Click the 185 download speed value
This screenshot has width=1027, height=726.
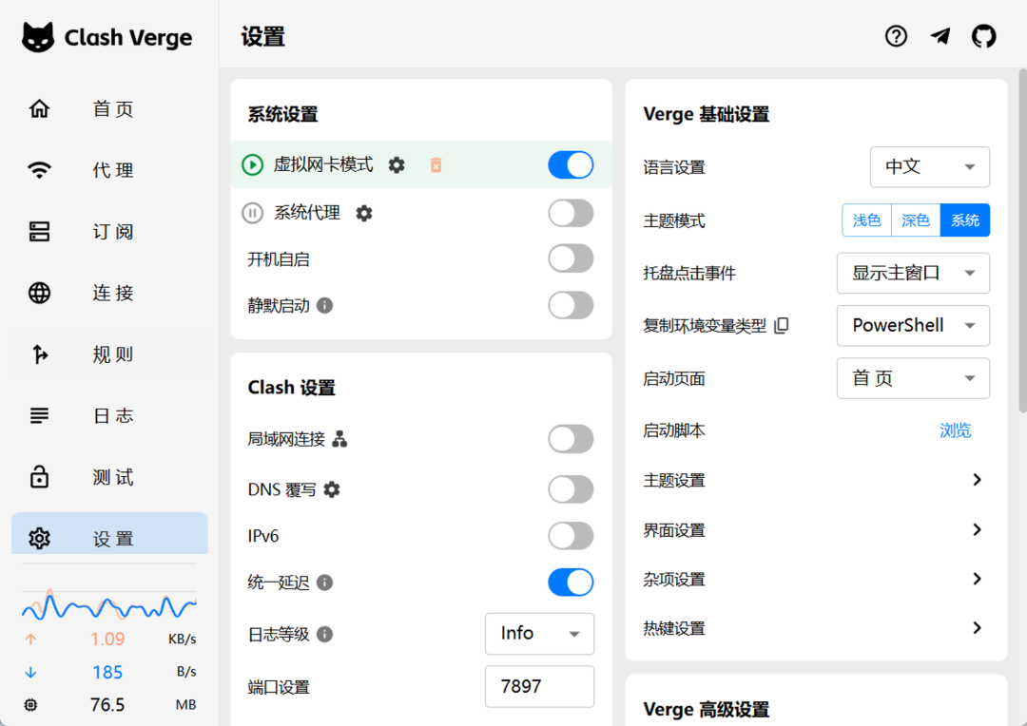click(107, 672)
